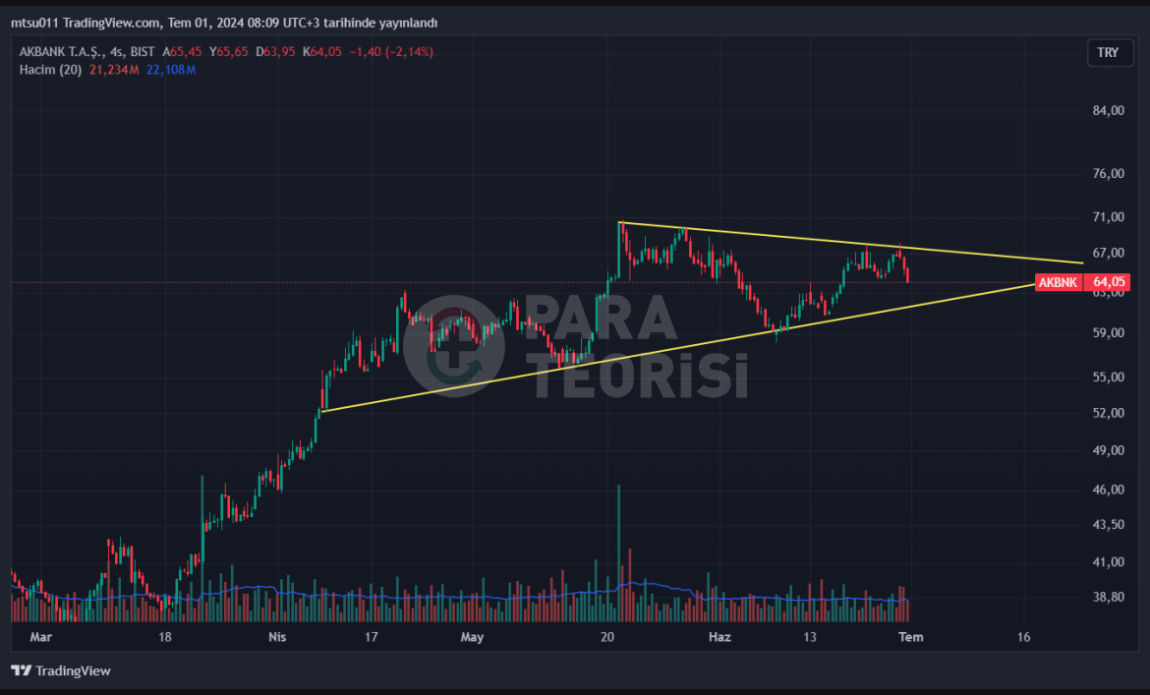Click the 41,00 price axis label
The width and height of the screenshot is (1150, 695).
point(1108,561)
